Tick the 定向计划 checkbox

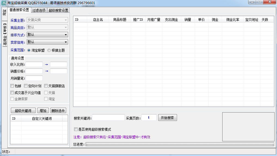click(x=26, y=86)
